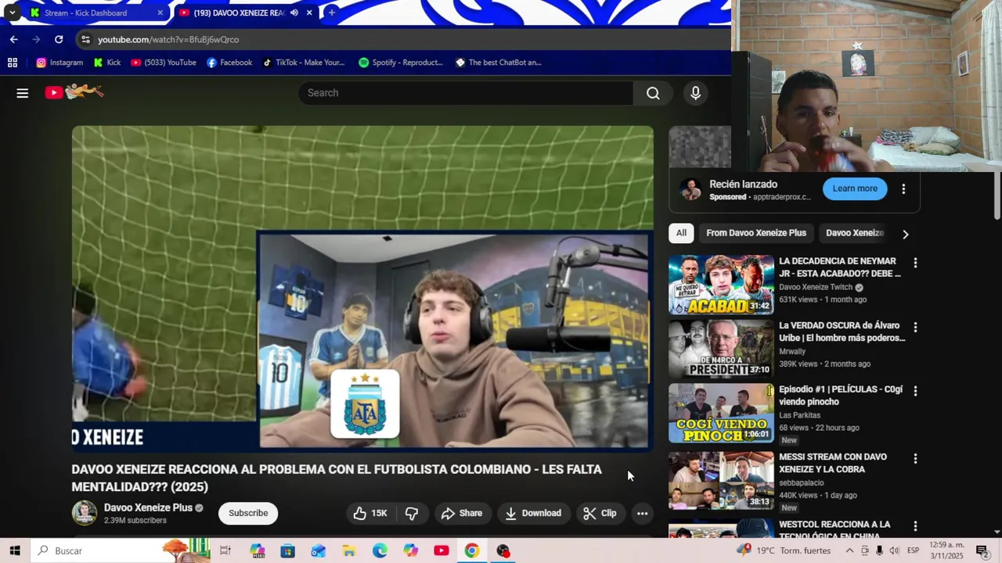
Task: Download the video
Action: 533,513
